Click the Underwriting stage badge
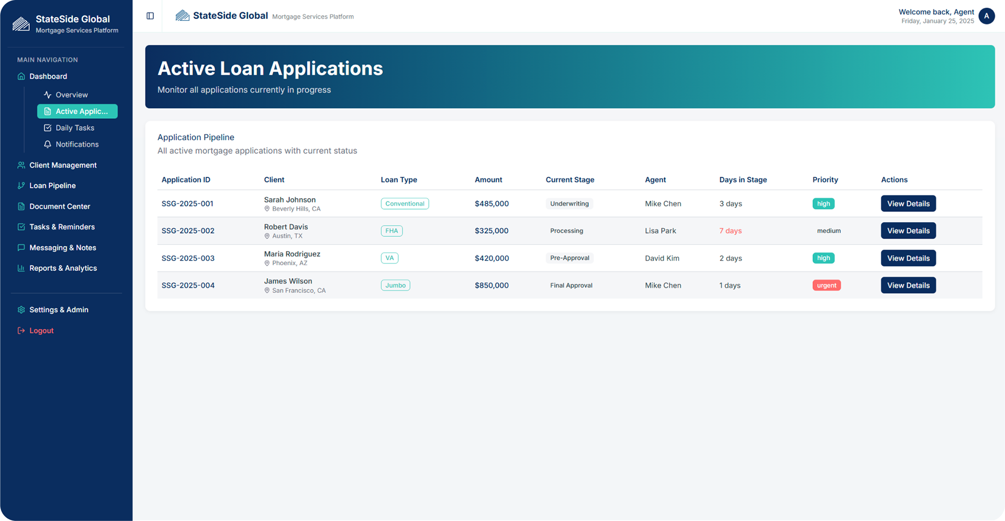Image resolution: width=1005 pixels, height=521 pixels. click(x=569, y=203)
